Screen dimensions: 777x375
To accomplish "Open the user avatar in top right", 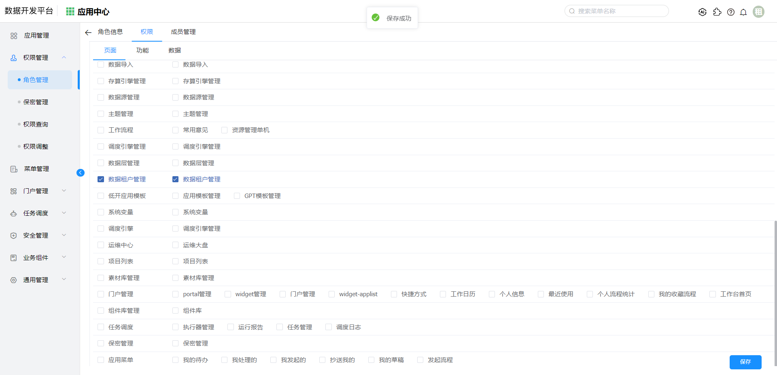I will tap(758, 12).
